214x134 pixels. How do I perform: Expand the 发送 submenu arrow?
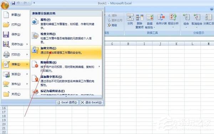point(27,74)
